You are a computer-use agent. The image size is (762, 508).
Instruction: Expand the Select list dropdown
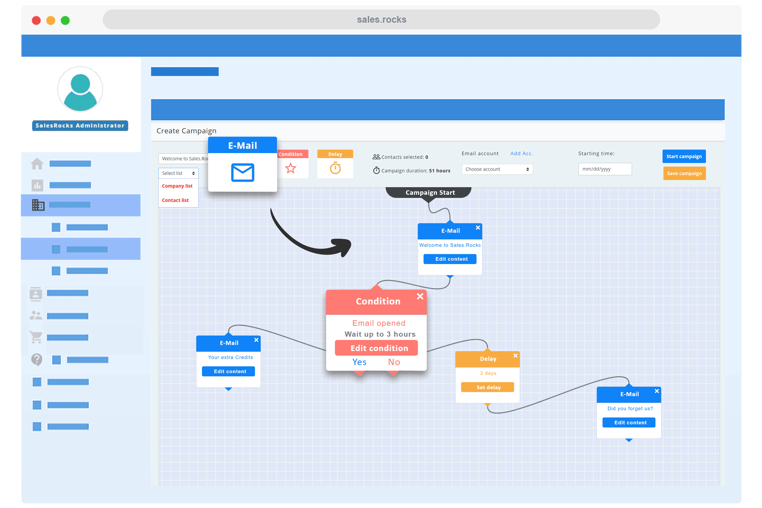[178, 173]
